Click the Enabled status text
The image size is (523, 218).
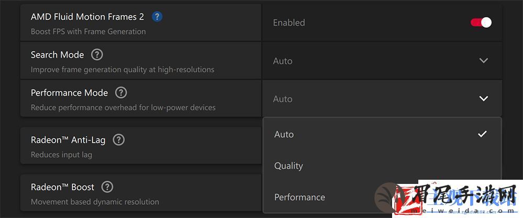(x=289, y=23)
